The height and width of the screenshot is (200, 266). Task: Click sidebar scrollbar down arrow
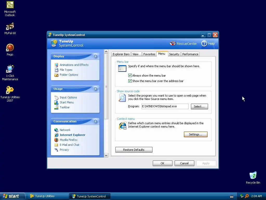click(106, 155)
